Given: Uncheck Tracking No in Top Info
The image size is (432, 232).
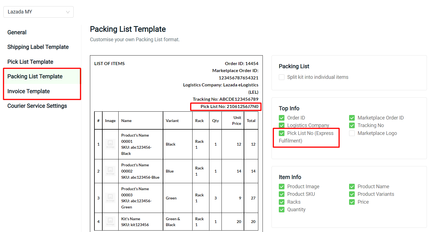Looking at the screenshot, I should 352,125.
